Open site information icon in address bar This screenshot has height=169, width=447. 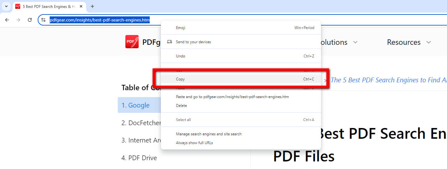[x=44, y=20]
